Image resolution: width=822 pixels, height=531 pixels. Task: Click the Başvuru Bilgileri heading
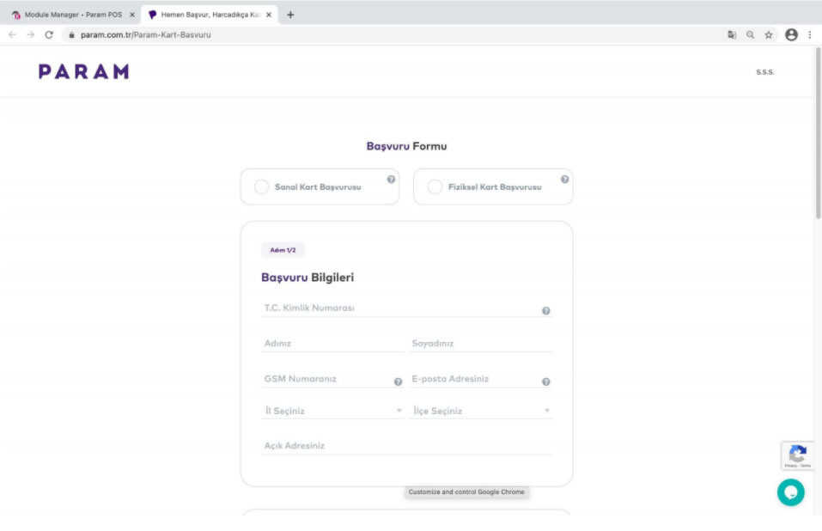tap(307, 278)
